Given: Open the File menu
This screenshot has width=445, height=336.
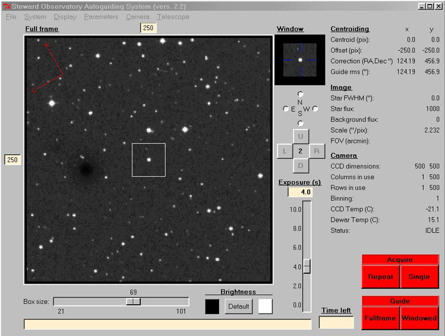Looking at the screenshot, I should point(11,17).
